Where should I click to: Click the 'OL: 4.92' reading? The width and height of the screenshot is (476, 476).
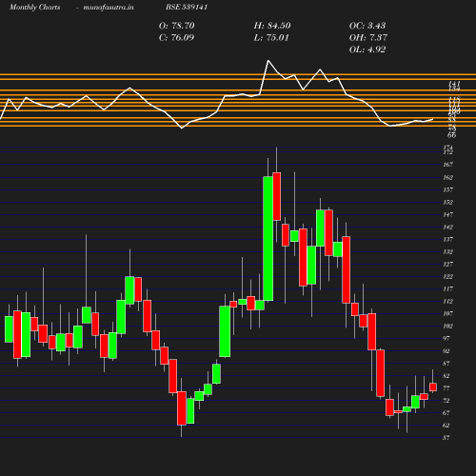tap(367, 50)
